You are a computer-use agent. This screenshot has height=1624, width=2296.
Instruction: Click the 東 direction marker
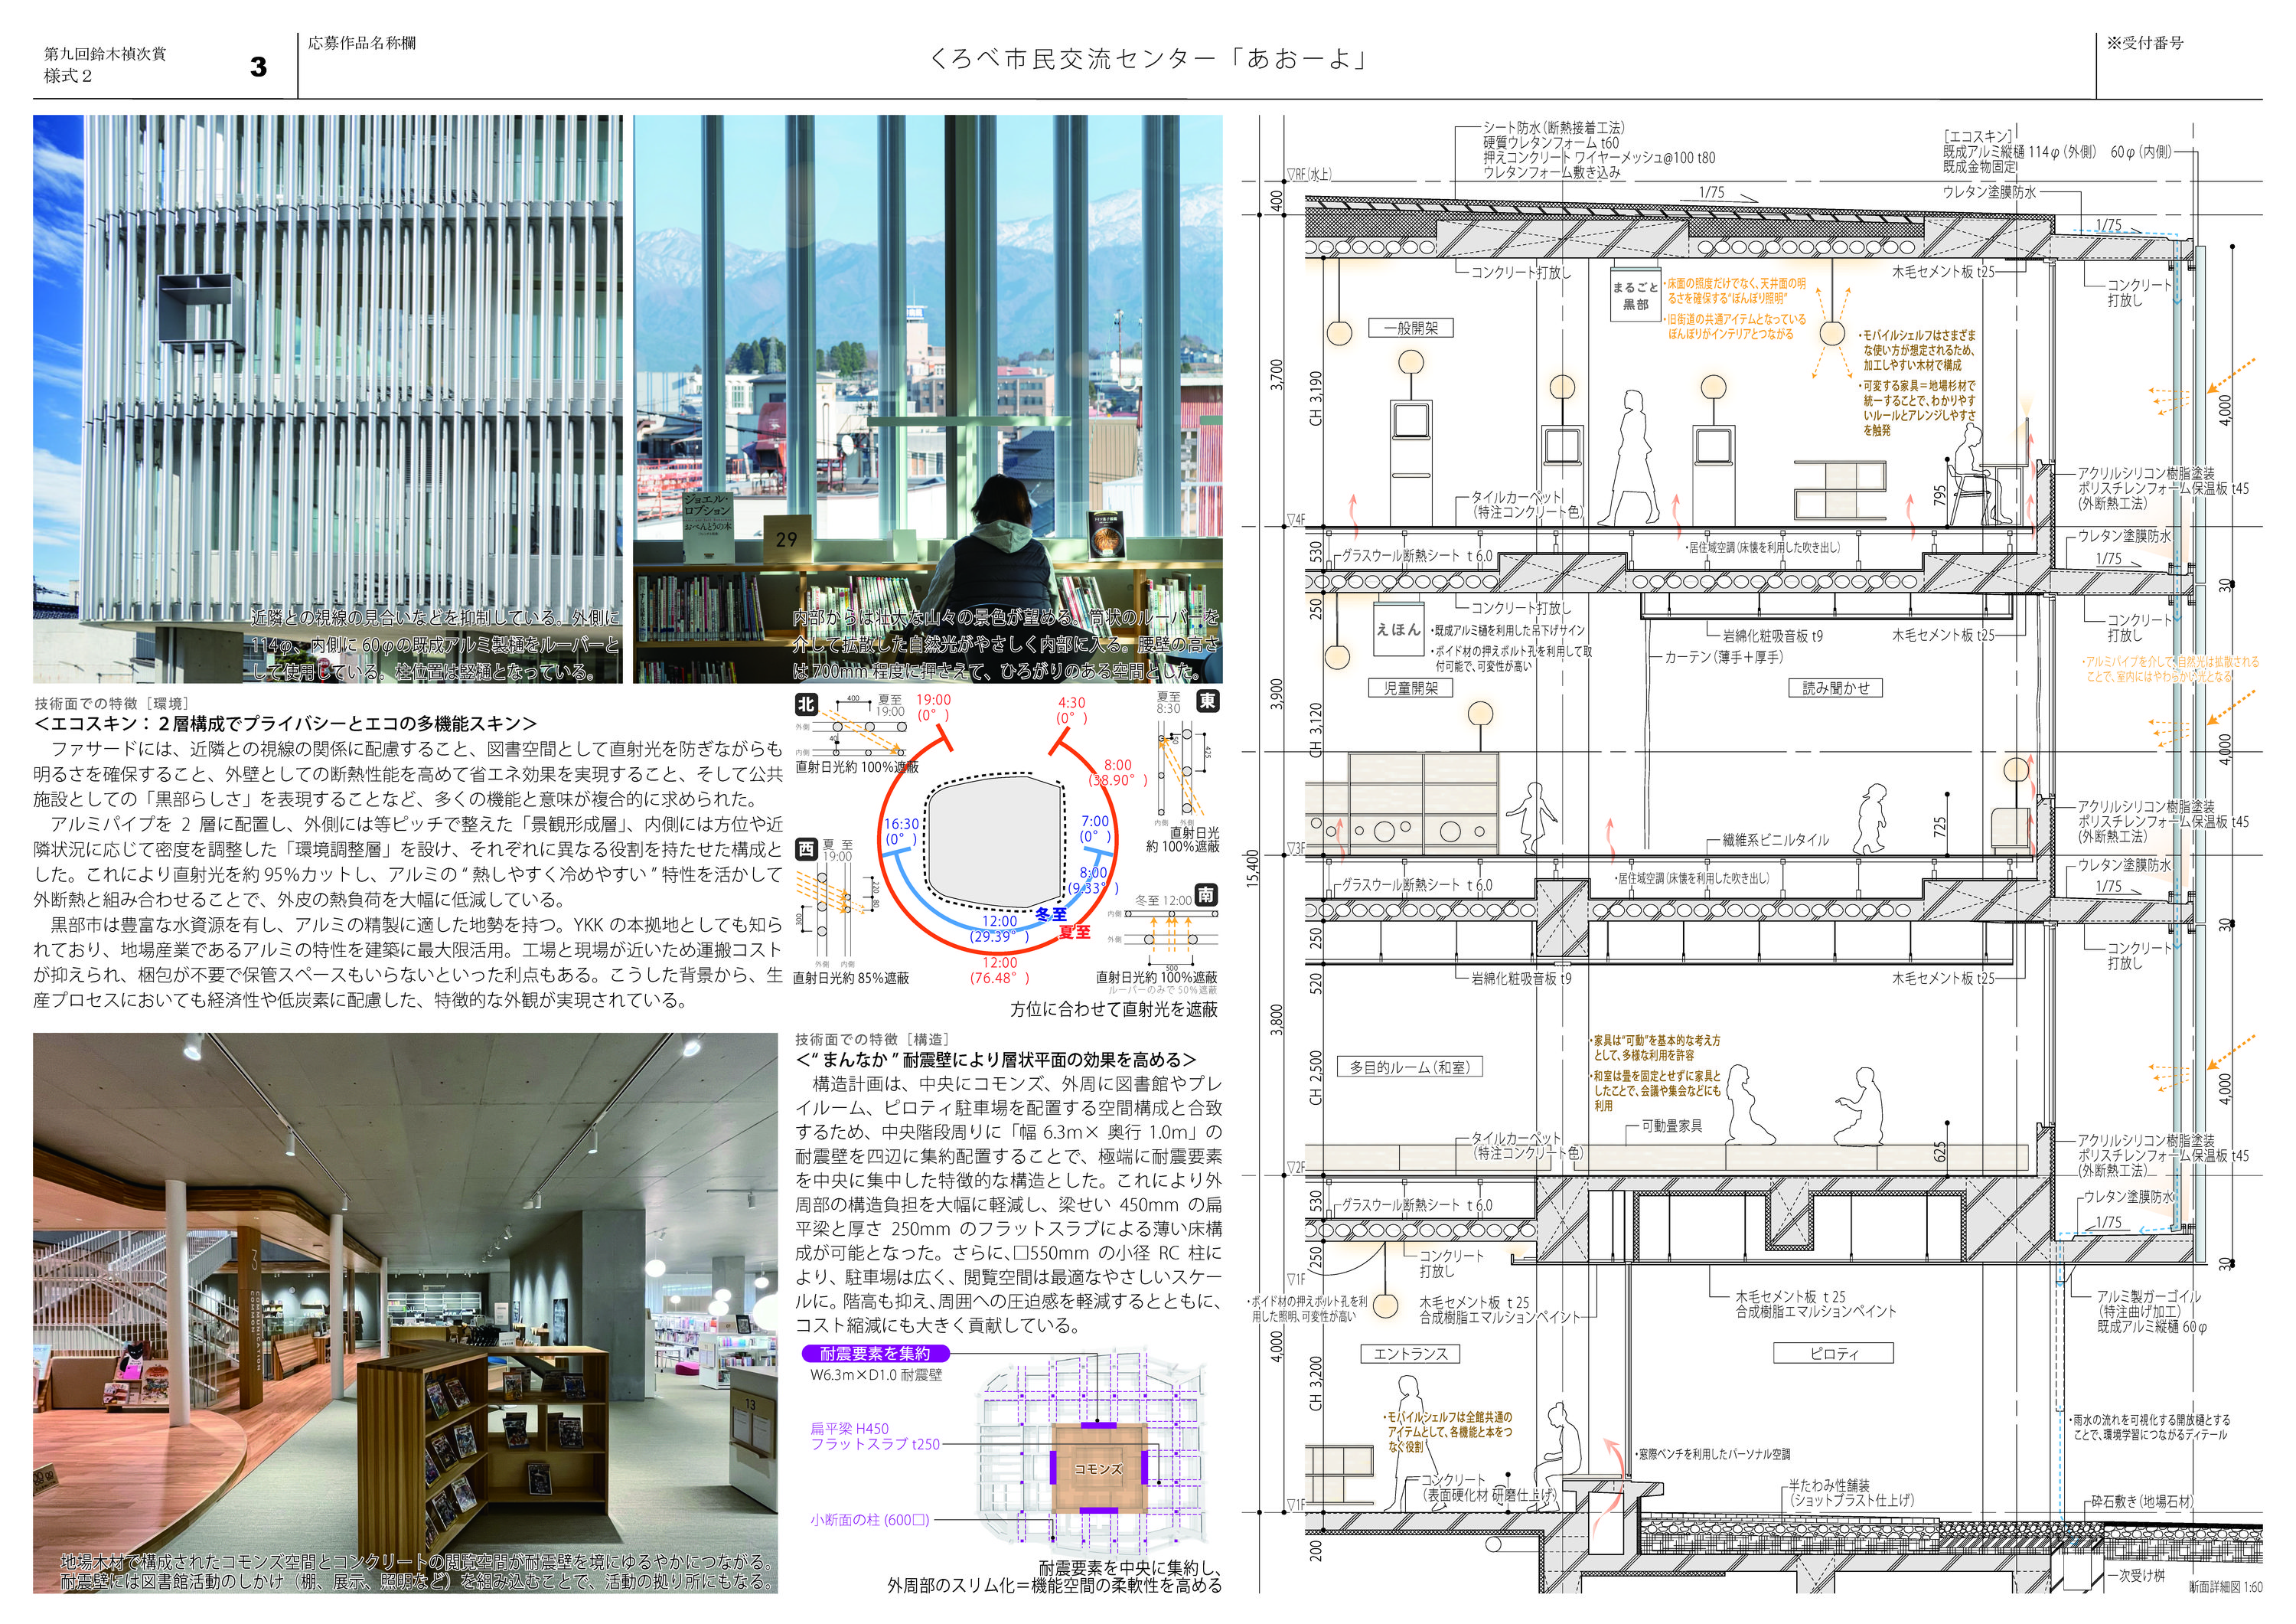coord(1208,701)
